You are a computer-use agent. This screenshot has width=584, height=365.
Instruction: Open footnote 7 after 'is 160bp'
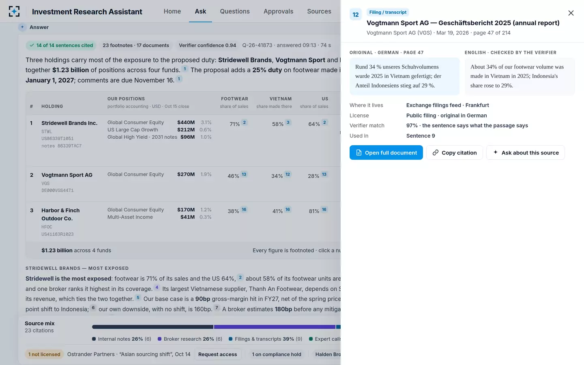pyautogui.click(x=217, y=308)
